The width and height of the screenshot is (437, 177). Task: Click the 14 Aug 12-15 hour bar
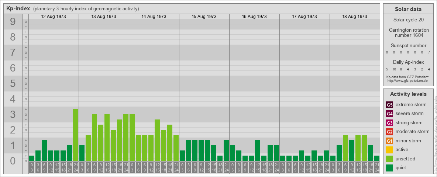point(157,140)
